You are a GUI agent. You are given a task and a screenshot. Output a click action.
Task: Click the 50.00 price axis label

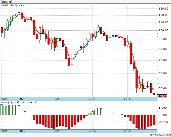click(x=163, y=89)
